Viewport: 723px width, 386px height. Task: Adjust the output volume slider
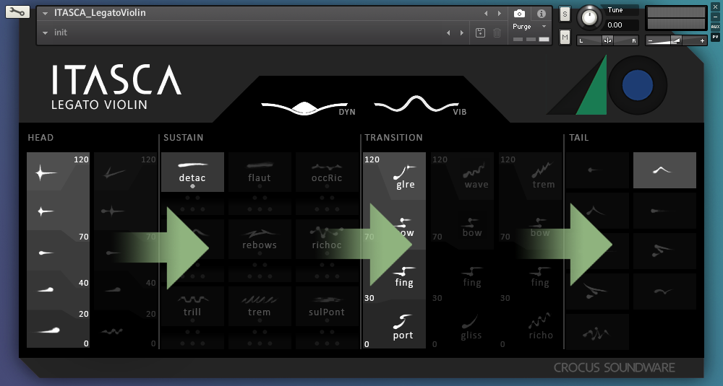(676, 40)
